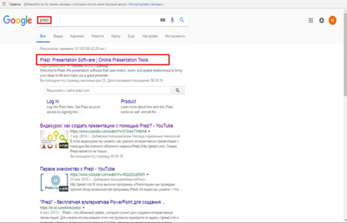Expand dropdown arrow next to prezi.com URL

coord(68,65)
